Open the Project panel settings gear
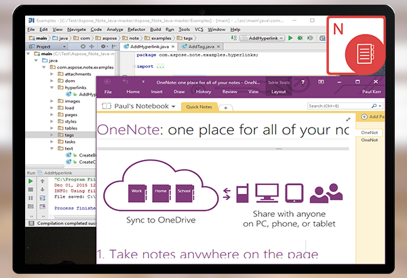Viewport: 407px width, 278px height. pyautogui.click(x=103, y=46)
